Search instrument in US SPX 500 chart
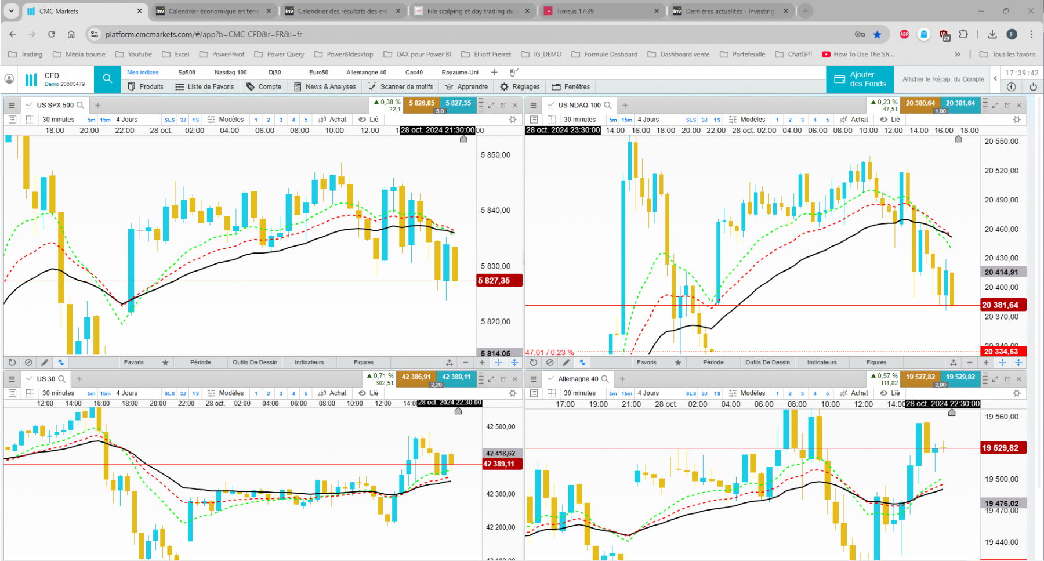Screen dimensions: 1044x561 click(x=81, y=105)
